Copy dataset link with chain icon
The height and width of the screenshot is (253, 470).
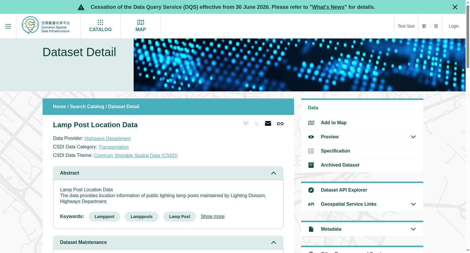[280, 124]
